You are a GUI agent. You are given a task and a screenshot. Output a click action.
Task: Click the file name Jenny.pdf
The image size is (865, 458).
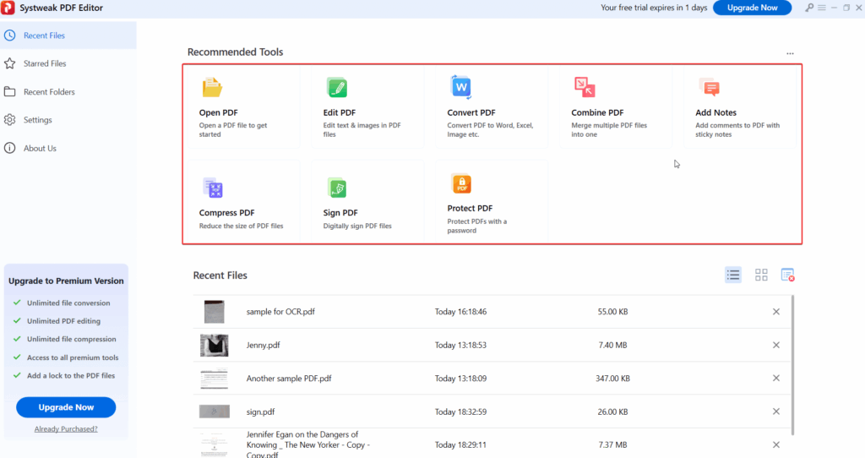point(264,345)
